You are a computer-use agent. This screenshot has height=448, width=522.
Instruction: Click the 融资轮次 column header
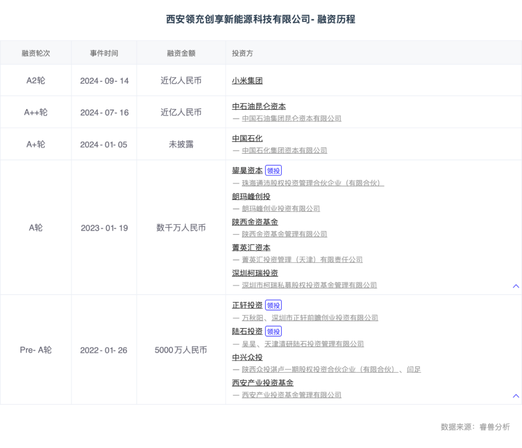click(x=36, y=53)
